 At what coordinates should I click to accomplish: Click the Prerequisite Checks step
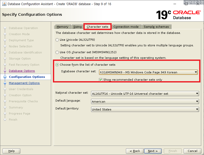point(23,101)
